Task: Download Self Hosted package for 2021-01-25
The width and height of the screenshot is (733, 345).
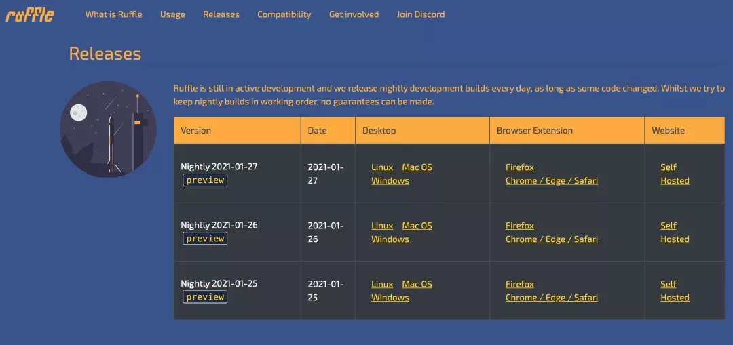Action: pyautogui.click(x=674, y=291)
